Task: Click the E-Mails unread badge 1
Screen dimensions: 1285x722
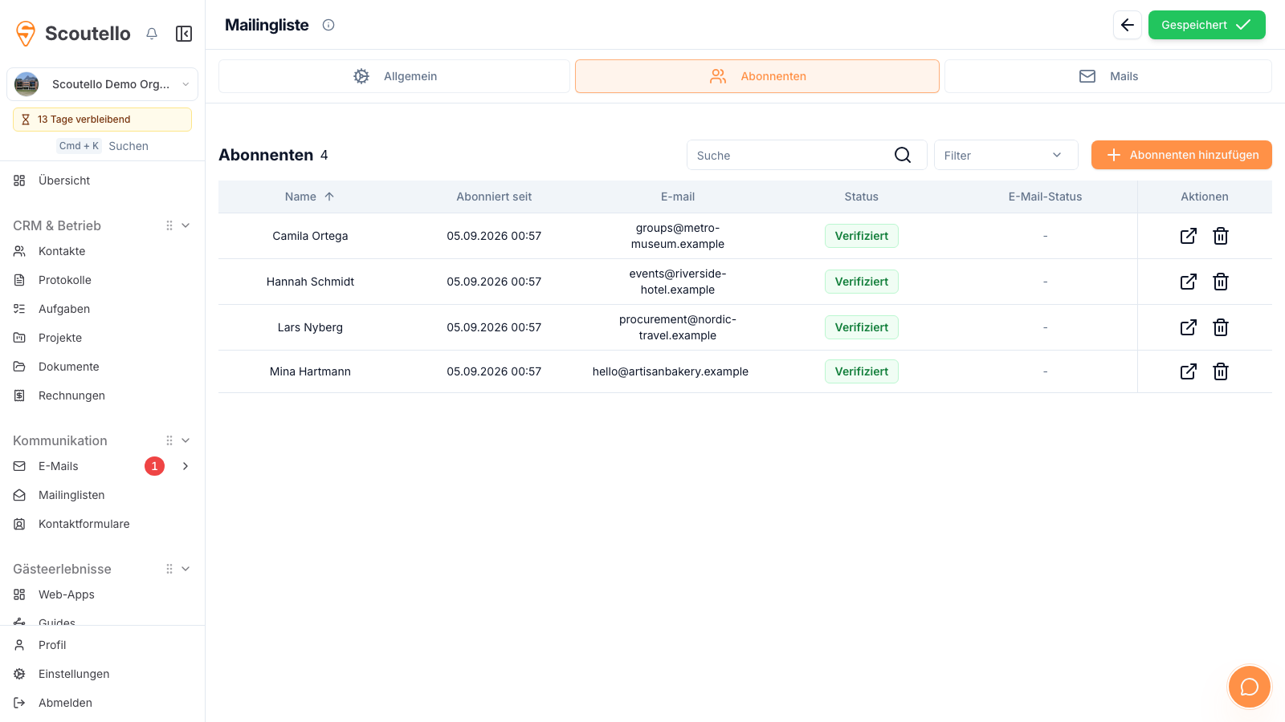Action: coord(154,466)
